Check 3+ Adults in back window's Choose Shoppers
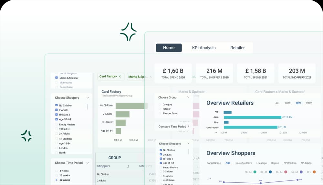This screenshot has width=323, height=185. [57, 134]
